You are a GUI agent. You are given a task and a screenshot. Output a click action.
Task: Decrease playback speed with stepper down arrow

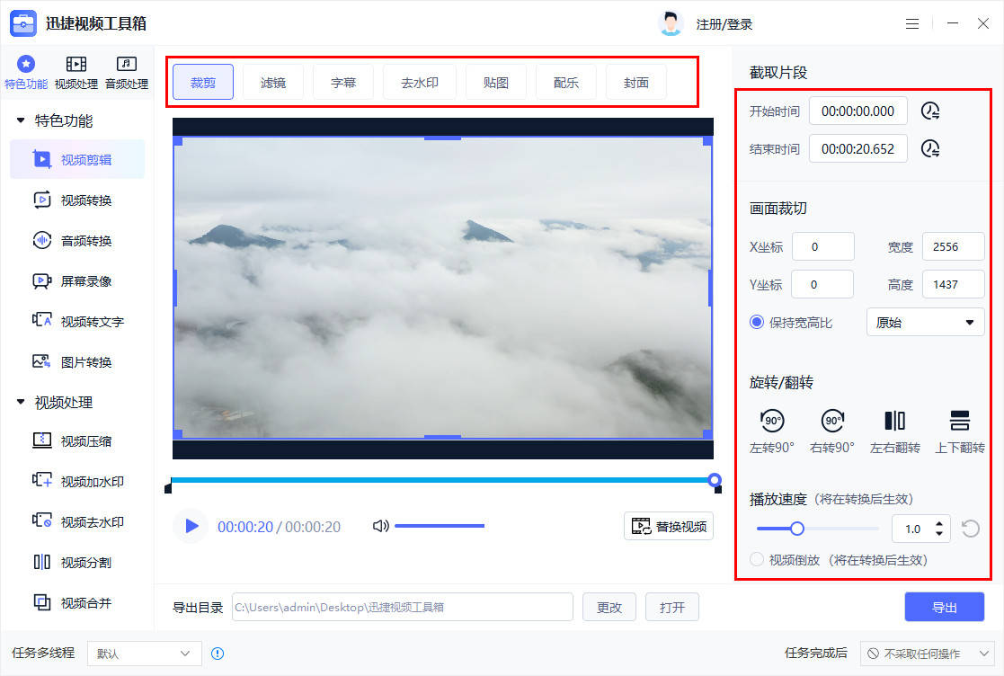[938, 533]
